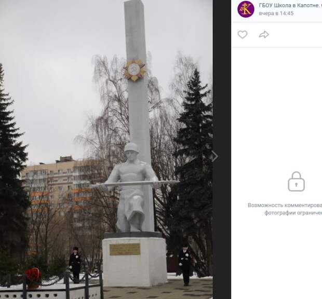Click the padlock icon in comments area

pyautogui.click(x=296, y=182)
